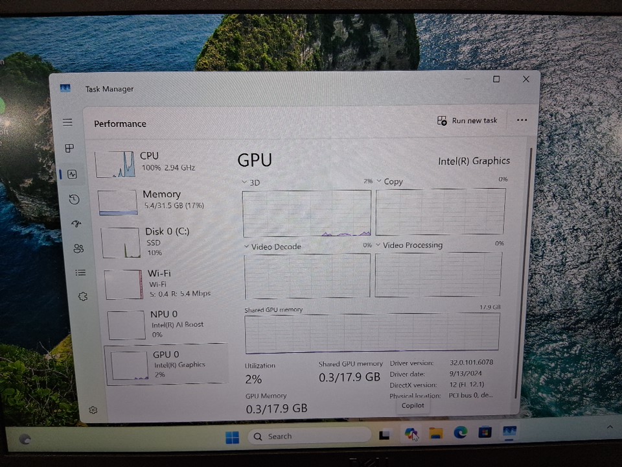This screenshot has width=622, height=467.
Task: Click the taskbar Search box
Action: [310, 437]
